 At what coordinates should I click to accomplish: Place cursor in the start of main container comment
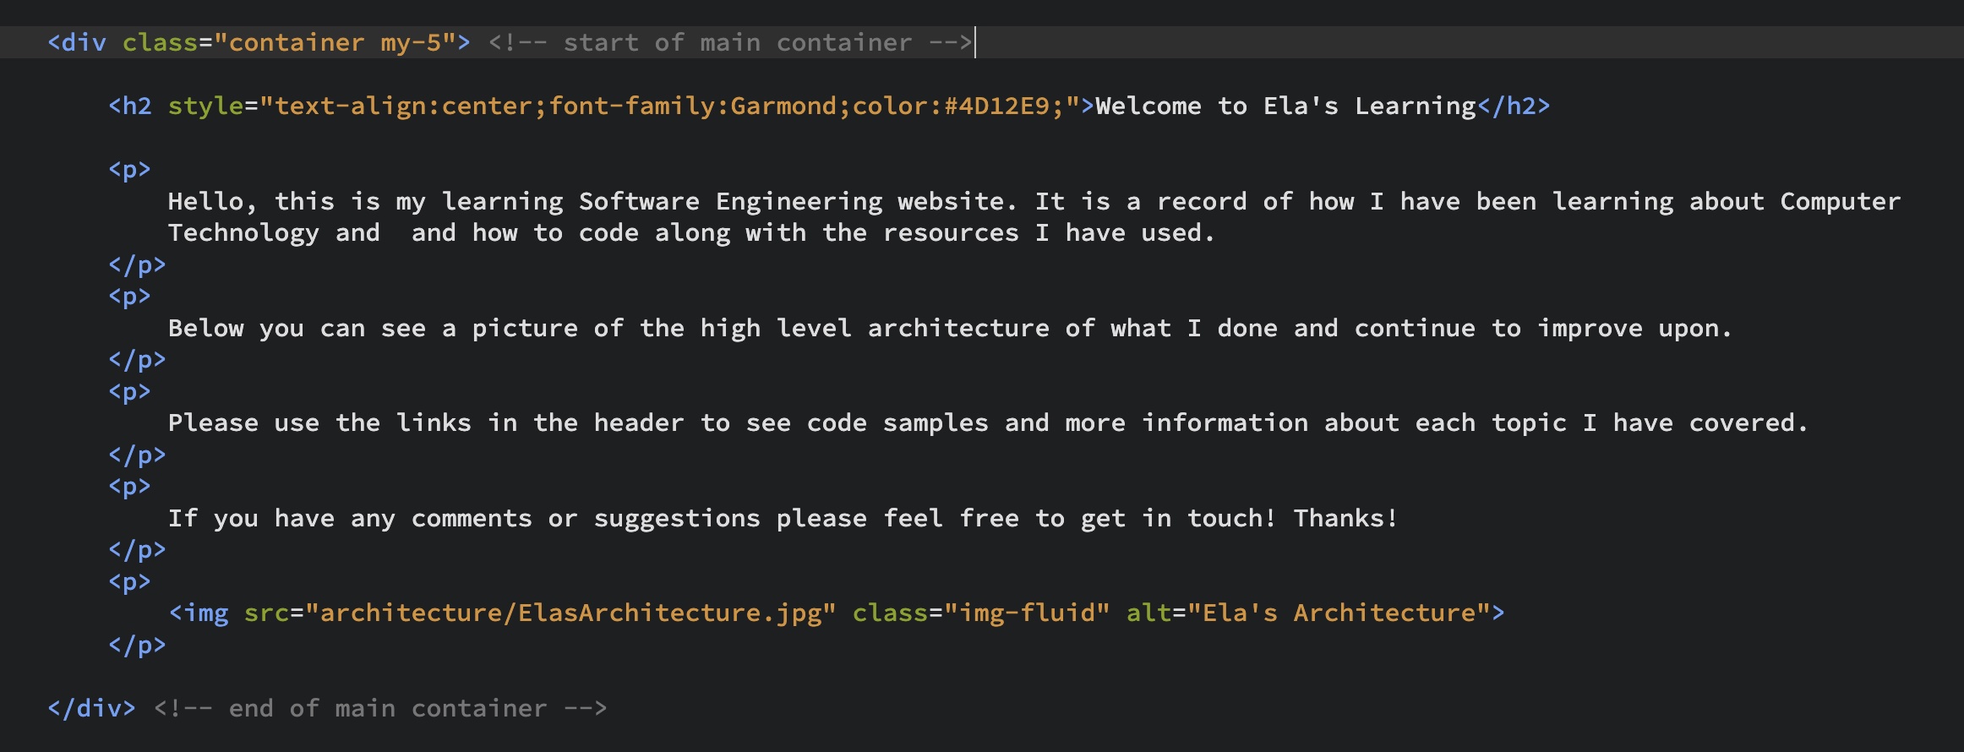point(730,42)
